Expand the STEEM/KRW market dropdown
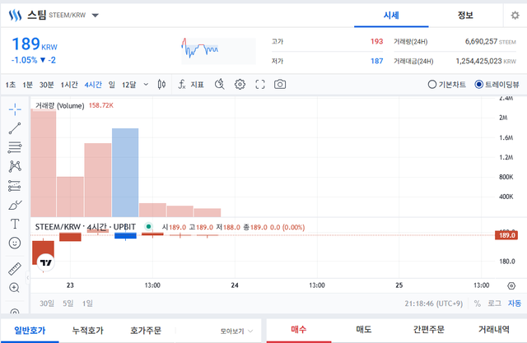The width and height of the screenshot is (527, 343). coord(96,15)
